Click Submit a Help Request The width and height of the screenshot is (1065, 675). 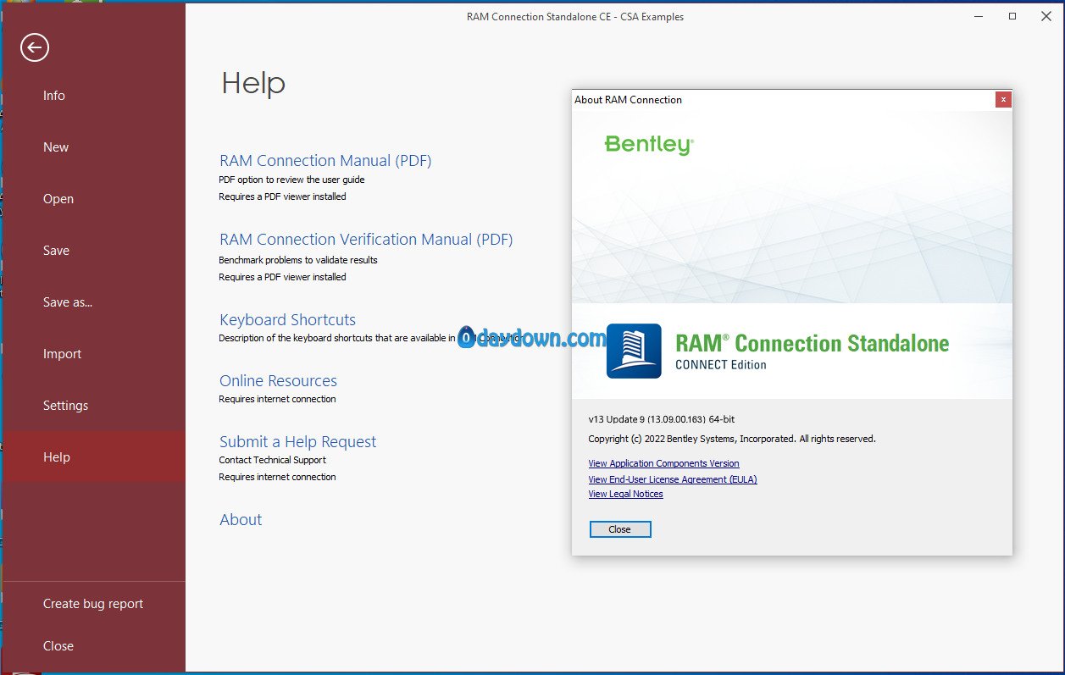(297, 442)
